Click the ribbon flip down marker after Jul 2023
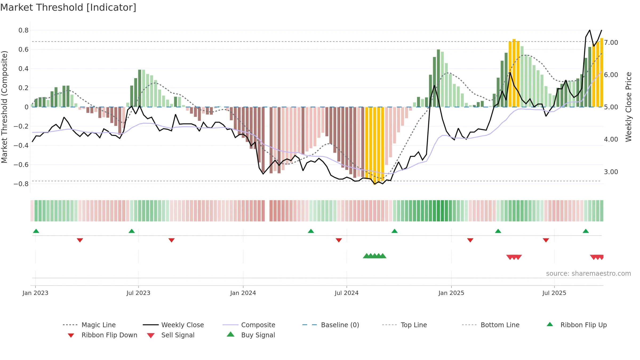The height and width of the screenshot is (360, 640). (x=171, y=240)
